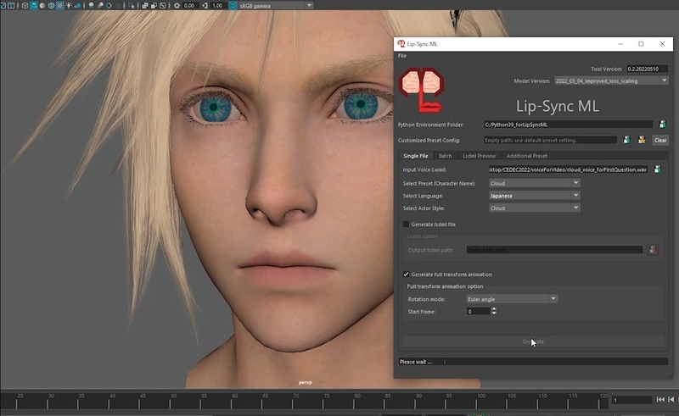
Task: Toggle use all lights lightbulb icon
Action: [69, 6]
